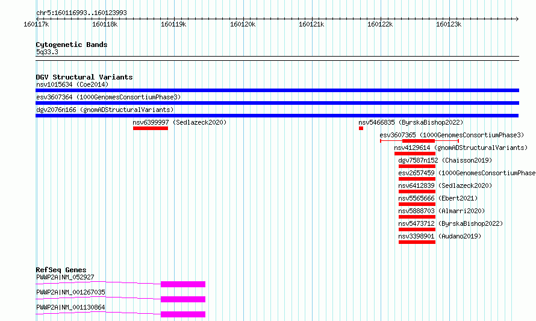Open the esv2657459 text label
Viewport: 536px width, 321px height.
tap(416, 173)
